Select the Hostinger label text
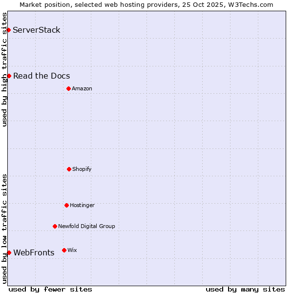Viewport: 293px width, 293px height. (82, 205)
